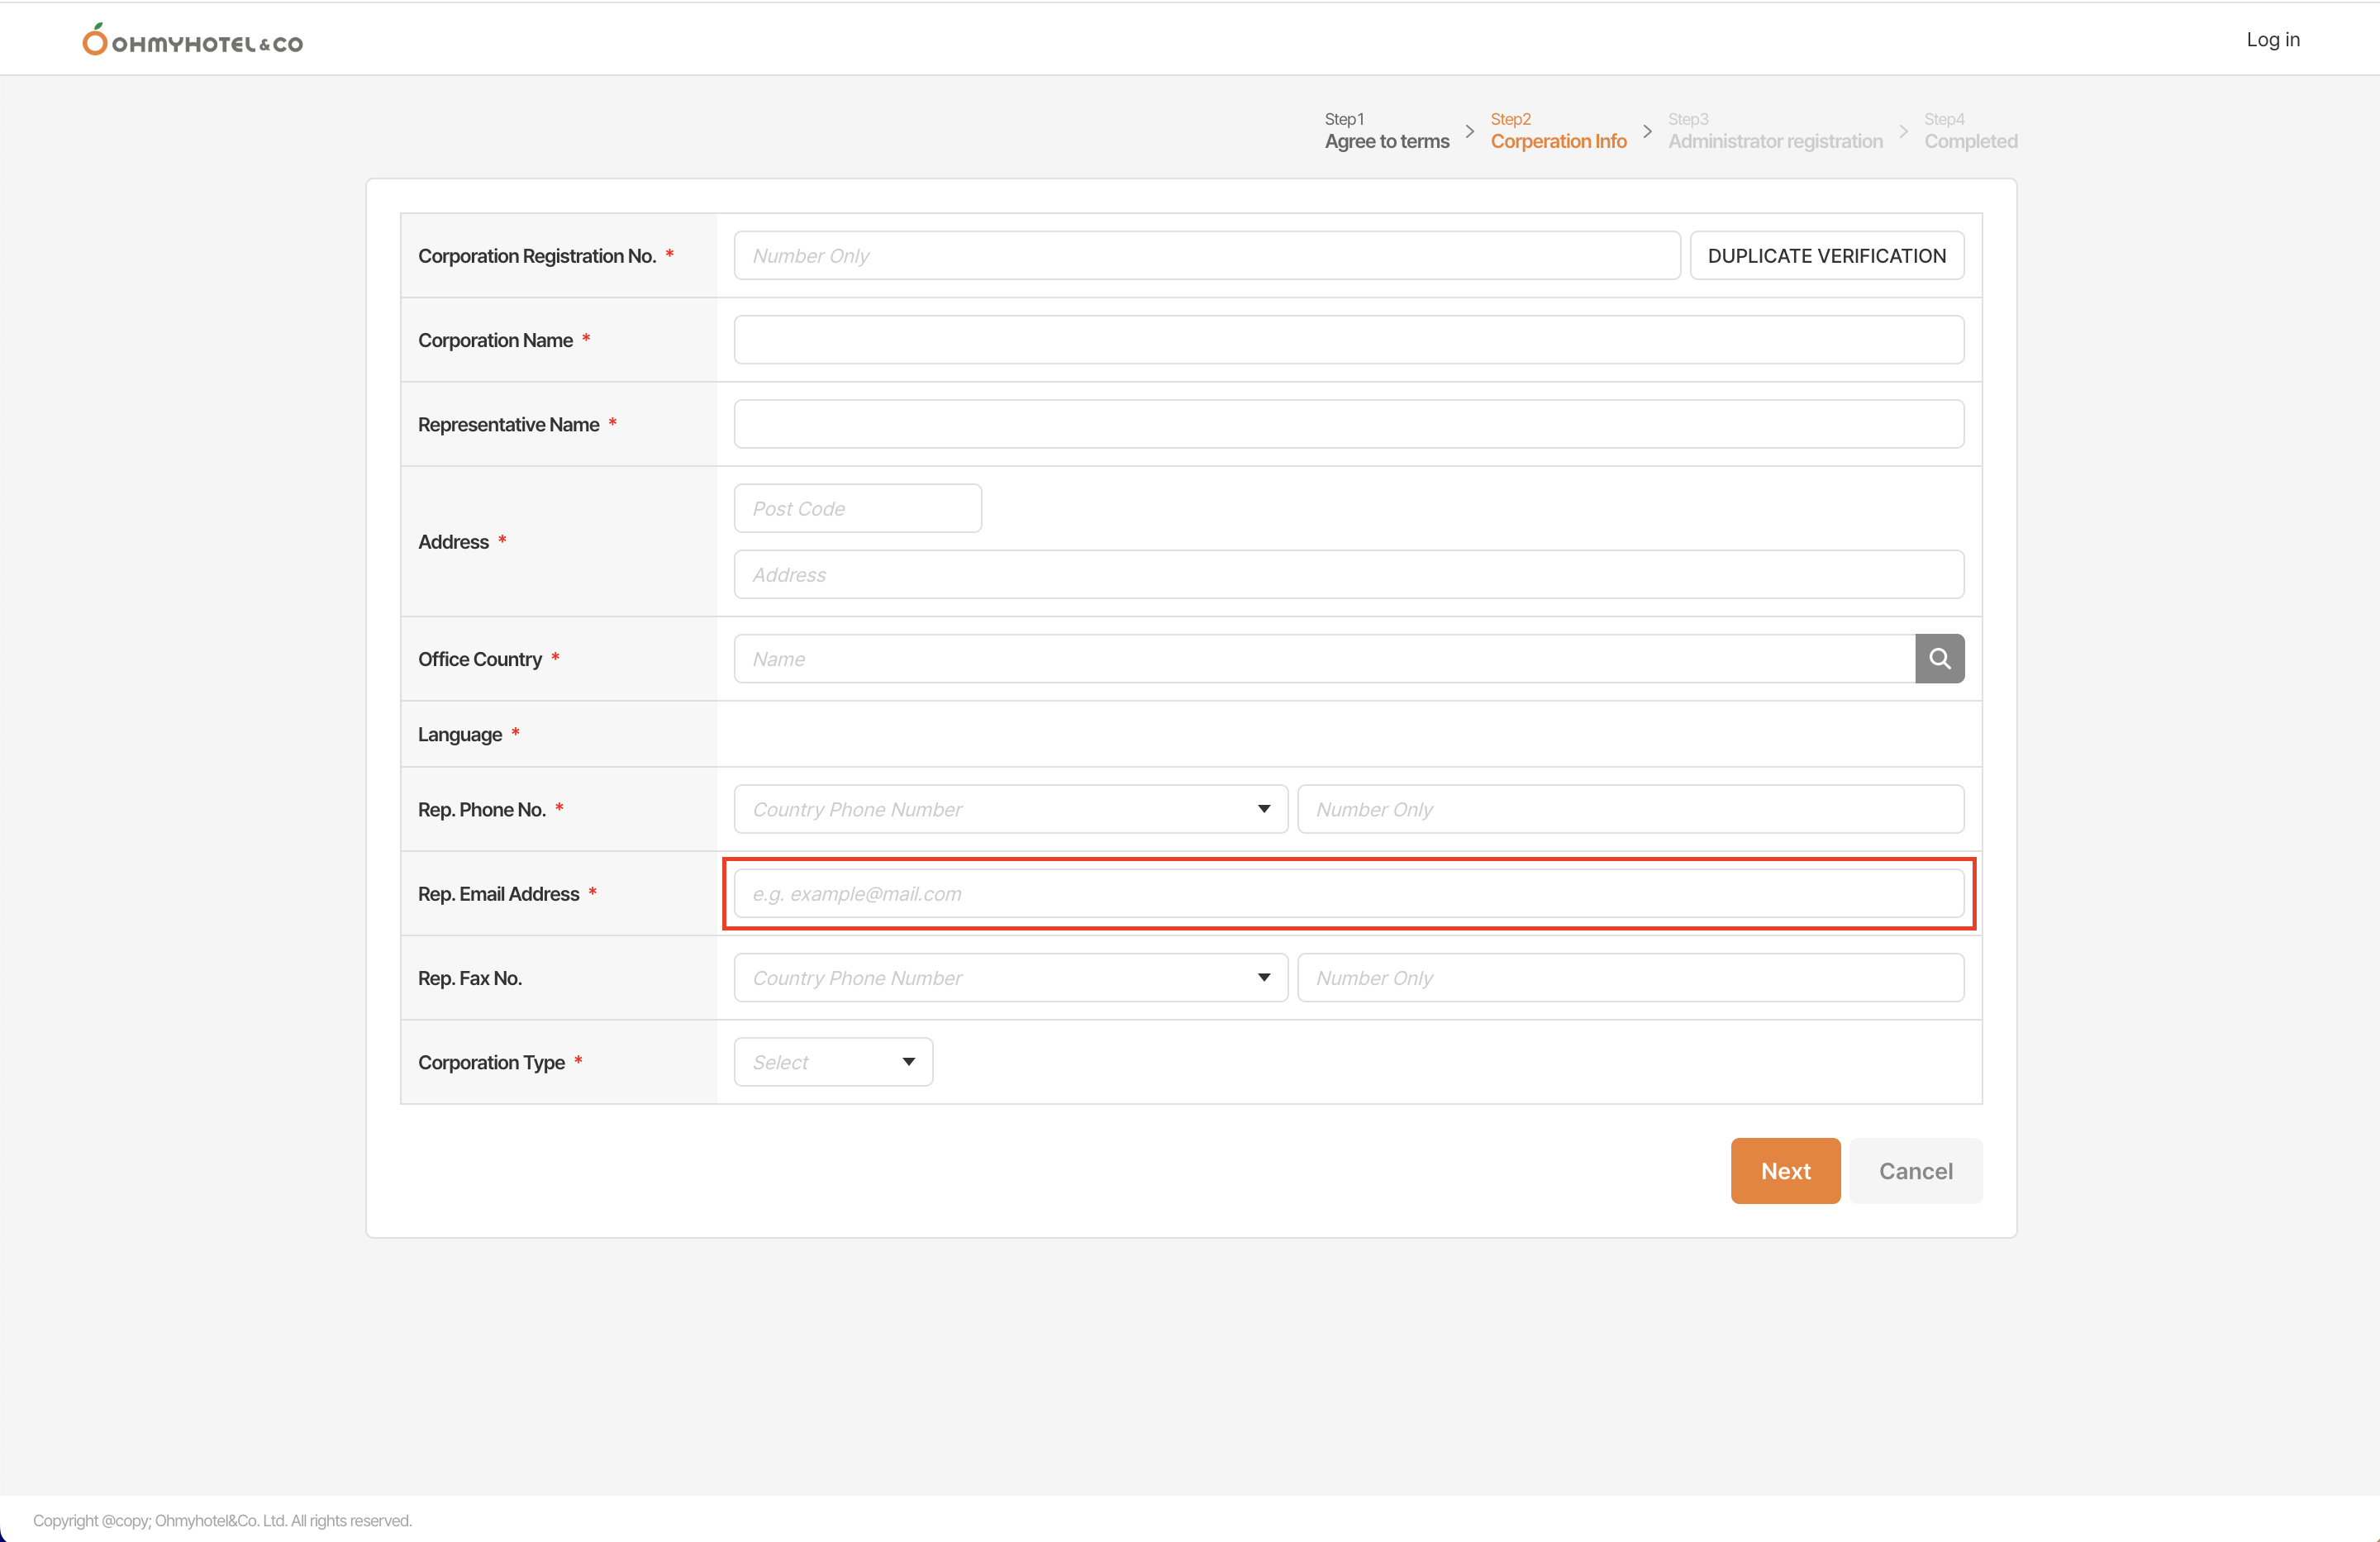Viewport: 2380px width, 1542px height.
Task: Focus the Corporation Registration No. field
Action: 1206,256
